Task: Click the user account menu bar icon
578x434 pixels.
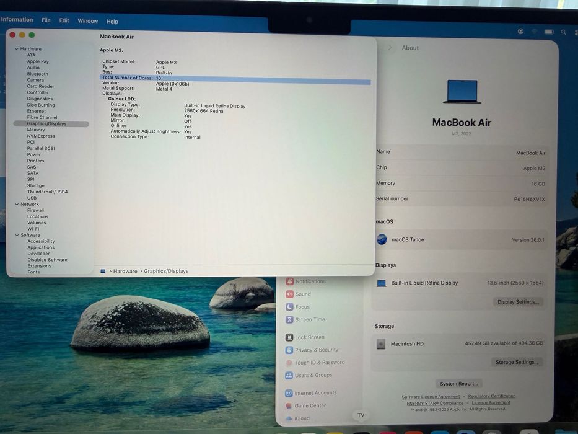Action: pos(520,32)
